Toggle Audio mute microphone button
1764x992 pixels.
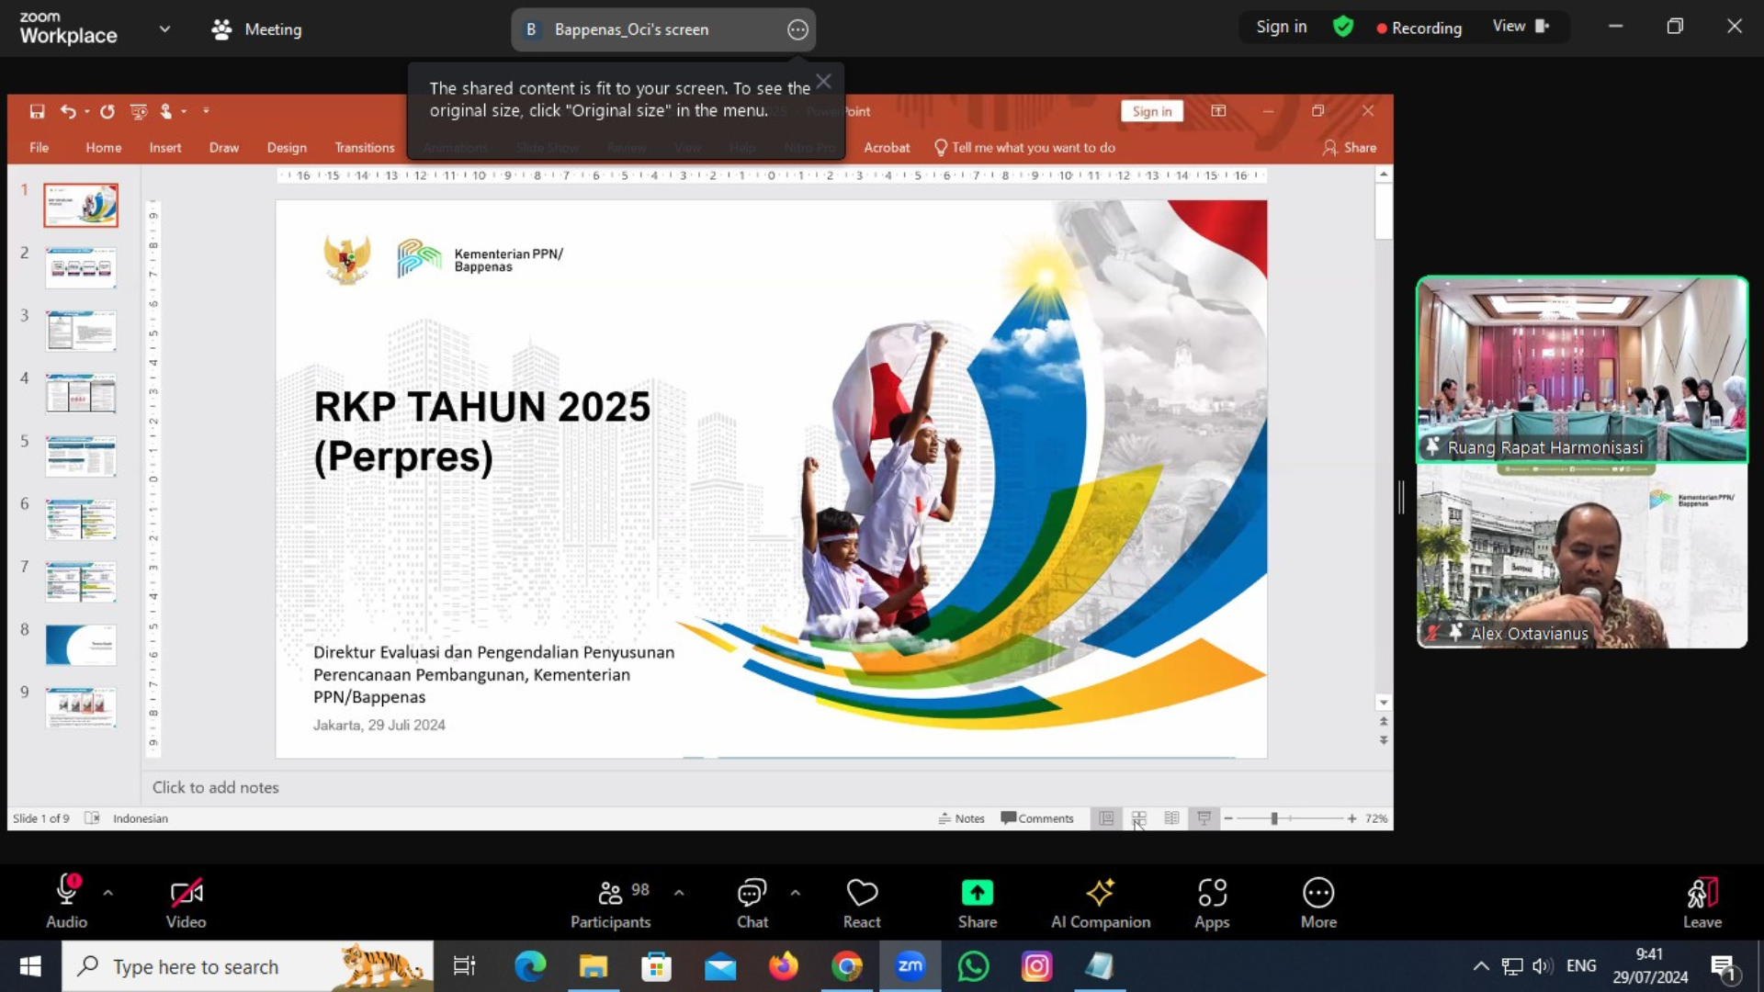[66, 901]
